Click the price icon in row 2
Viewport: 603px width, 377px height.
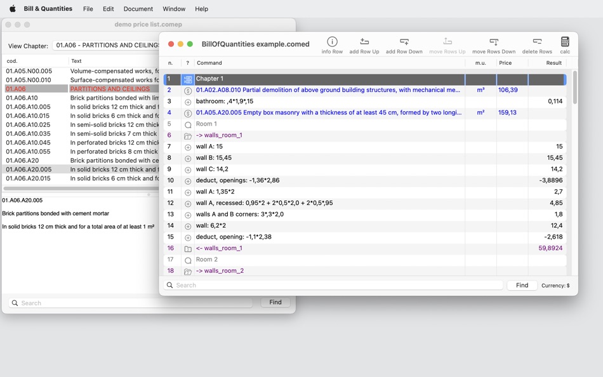click(188, 91)
